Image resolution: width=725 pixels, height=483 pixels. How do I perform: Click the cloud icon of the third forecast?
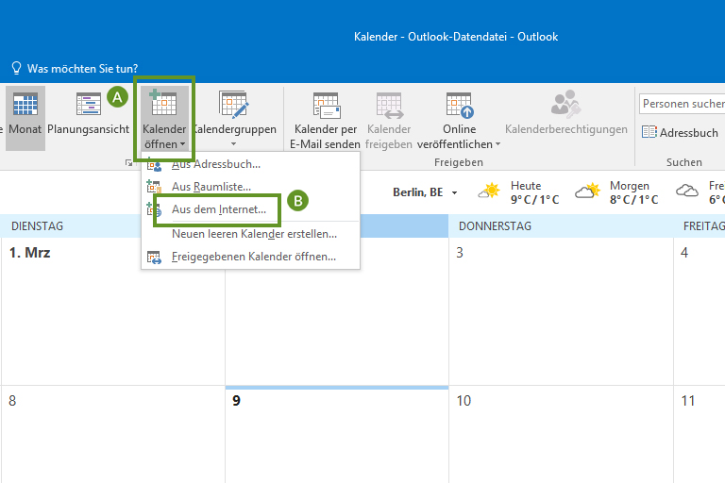pos(687,191)
